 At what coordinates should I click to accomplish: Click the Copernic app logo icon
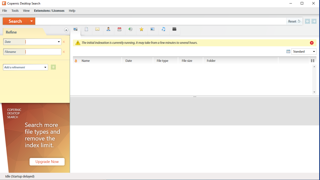4,4
